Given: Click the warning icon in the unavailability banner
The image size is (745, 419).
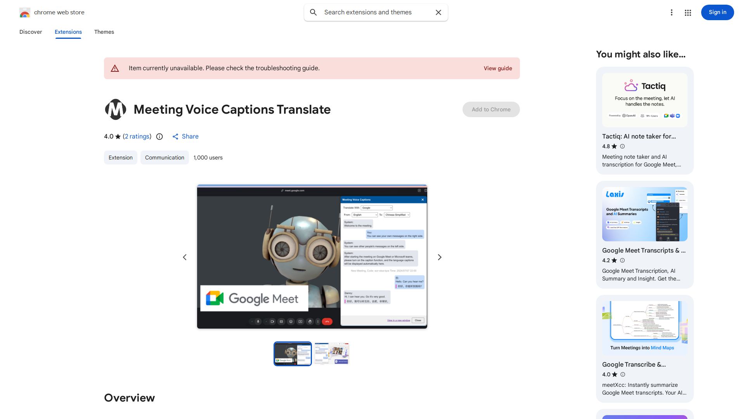Looking at the screenshot, I should (115, 68).
